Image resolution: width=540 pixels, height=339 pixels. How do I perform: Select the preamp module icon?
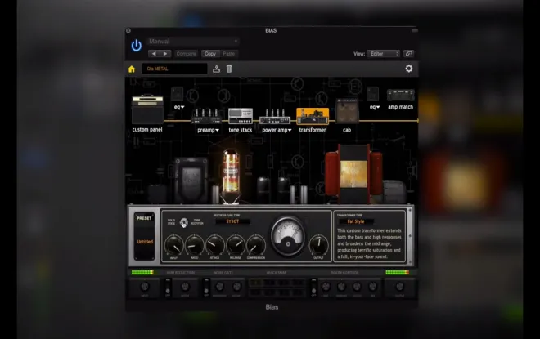(x=206, y=117)
